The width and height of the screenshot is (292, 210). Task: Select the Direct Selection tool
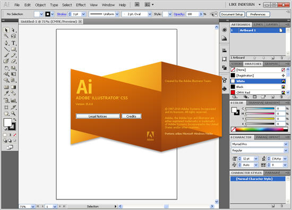click(13, 30)
